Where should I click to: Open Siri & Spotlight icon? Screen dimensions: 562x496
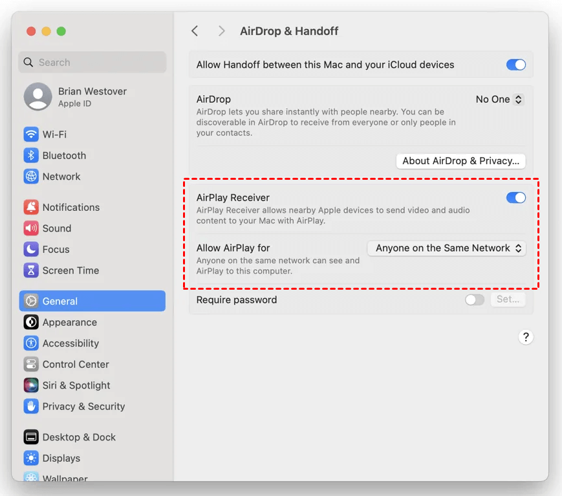click(31, 385)
